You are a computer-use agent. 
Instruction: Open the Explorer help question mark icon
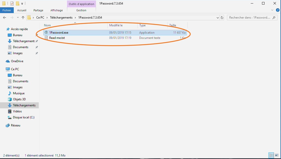tap(277, 10)
